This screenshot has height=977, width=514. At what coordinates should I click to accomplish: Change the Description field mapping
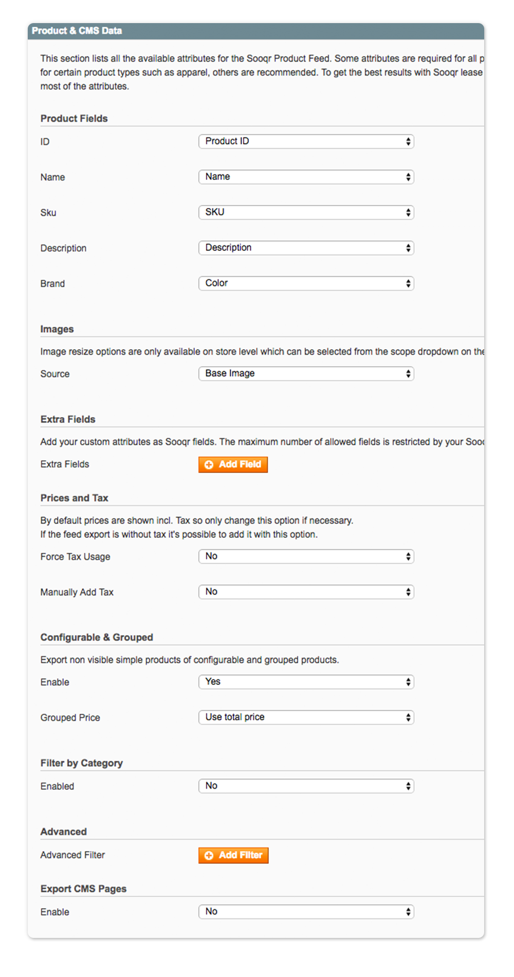click(x=306, y=248)
